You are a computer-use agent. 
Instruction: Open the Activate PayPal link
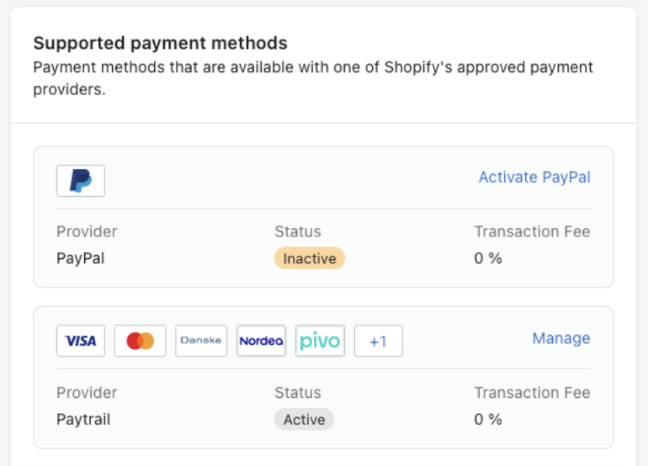(534, 177)
